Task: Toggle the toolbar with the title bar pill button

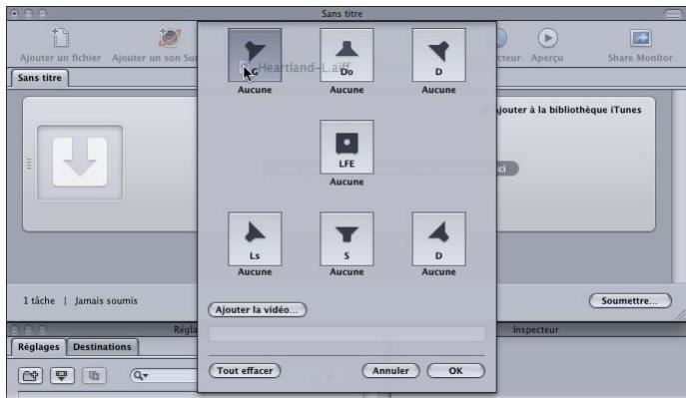Action: (x=673, y=14)
